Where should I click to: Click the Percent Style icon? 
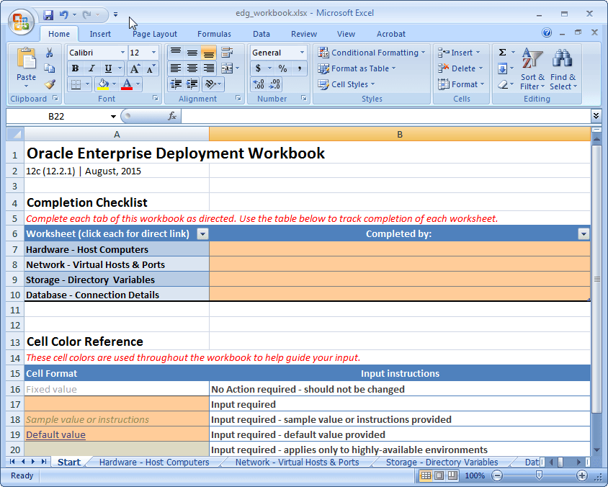[282, 68]
